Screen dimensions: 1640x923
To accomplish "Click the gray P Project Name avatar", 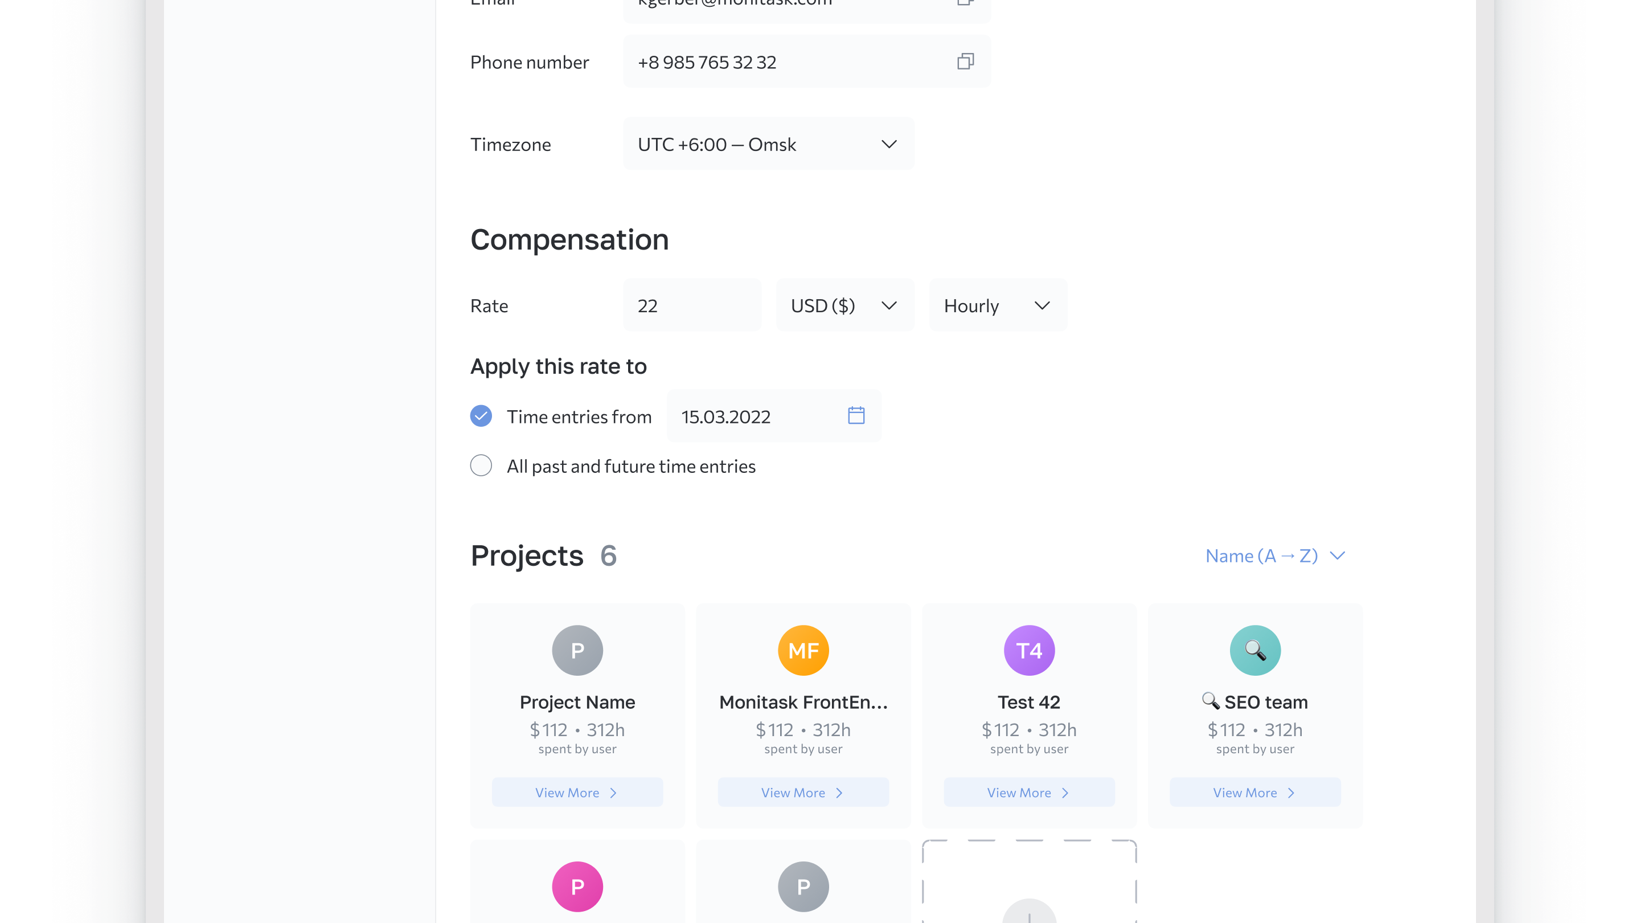I will [577, 650].
